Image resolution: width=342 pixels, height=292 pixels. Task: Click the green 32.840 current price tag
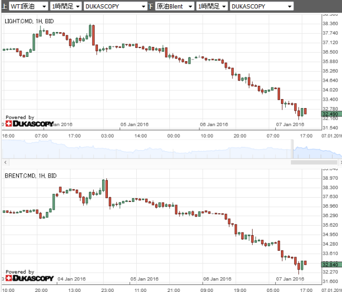(x=330, y=264)
